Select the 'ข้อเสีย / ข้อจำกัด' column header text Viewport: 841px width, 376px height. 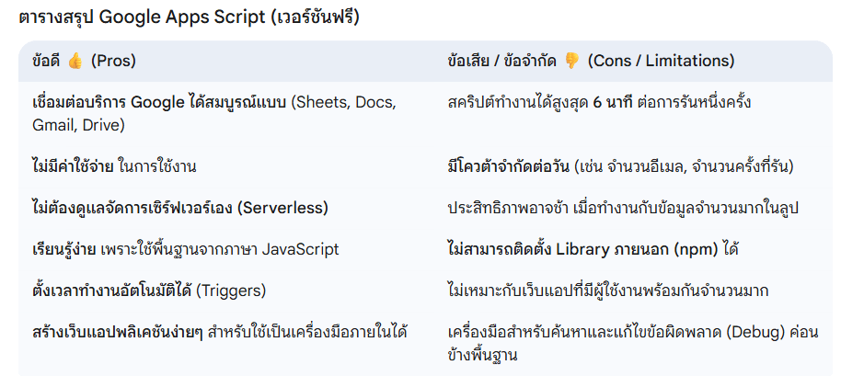click(502, 62)
